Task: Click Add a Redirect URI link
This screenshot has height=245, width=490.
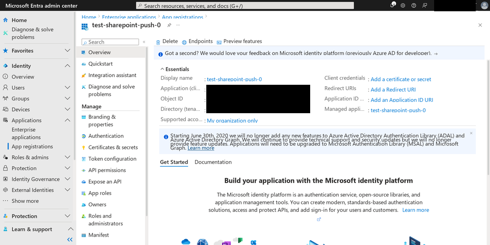Action: (393, 90)
